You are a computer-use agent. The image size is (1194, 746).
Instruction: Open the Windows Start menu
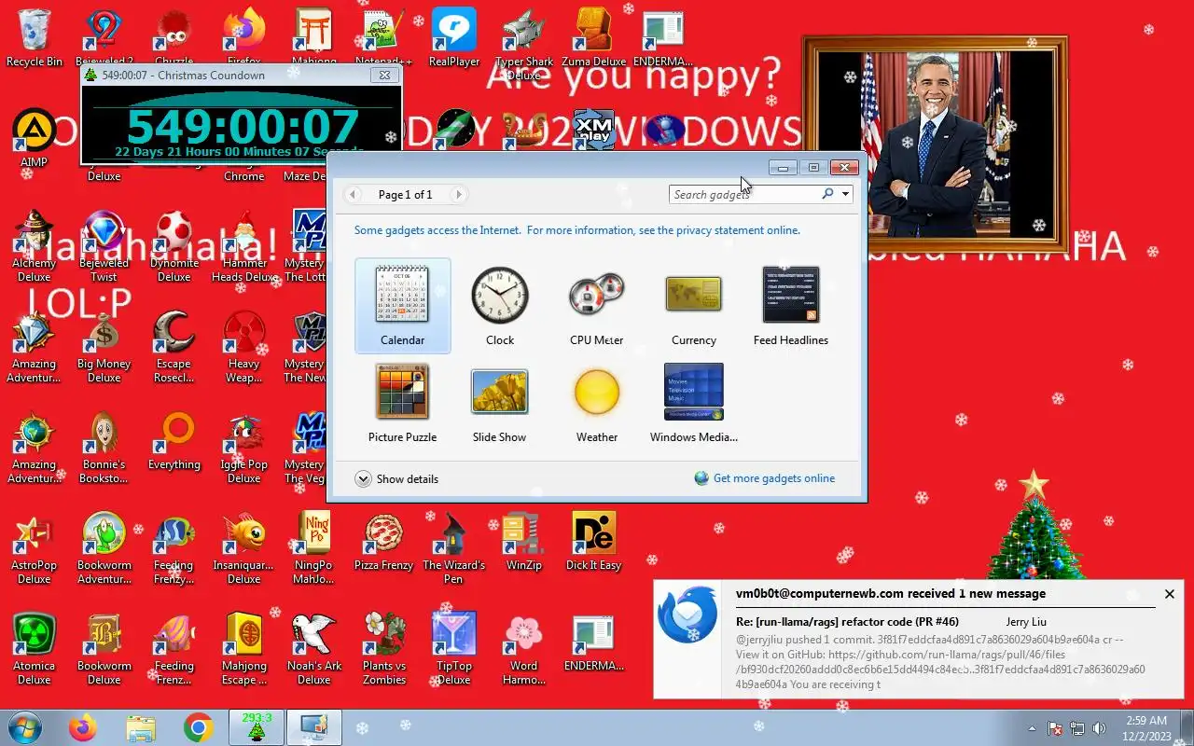tap(24, 727)
